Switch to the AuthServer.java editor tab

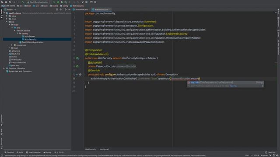pyautogui.click(x=80, y=10)
